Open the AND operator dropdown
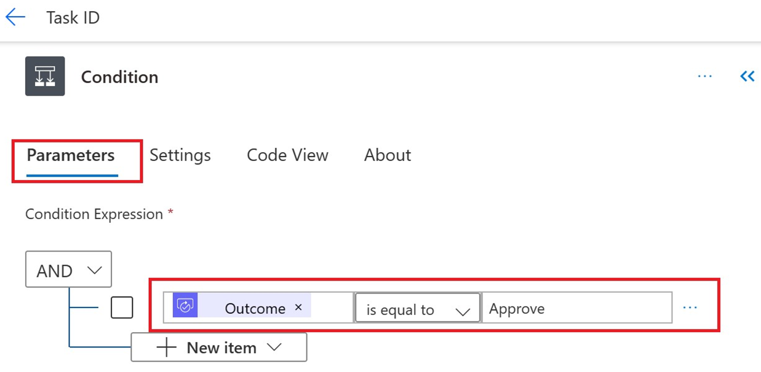This screenshot has height=372, width=761. coord(68,269)
